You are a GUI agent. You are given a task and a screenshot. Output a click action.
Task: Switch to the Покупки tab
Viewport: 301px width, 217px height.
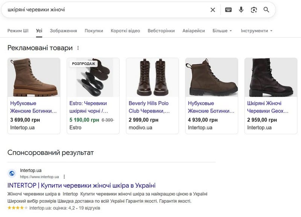tap(94, 31)
